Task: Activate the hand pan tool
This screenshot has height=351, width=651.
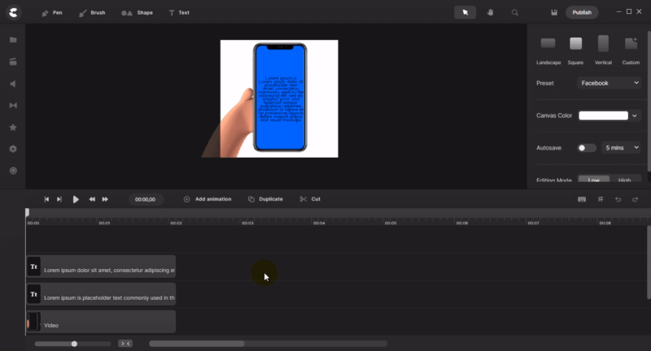Action: (490, 12)
